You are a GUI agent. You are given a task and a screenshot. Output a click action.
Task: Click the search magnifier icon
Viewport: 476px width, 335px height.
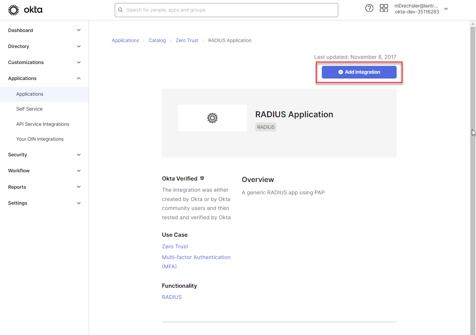(x=121, y=10)
